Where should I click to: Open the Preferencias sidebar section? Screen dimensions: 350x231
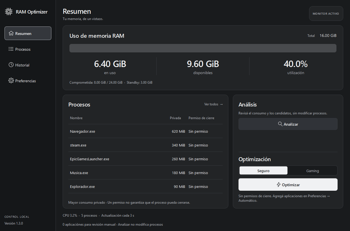pyautogui.click(x=28, y=81)
